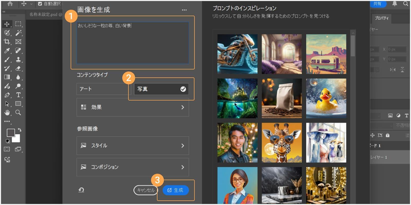The height and width of the screenshot is (205, 411).
Task: Select the Clone Stamp tool
Action: pos(18,60)
